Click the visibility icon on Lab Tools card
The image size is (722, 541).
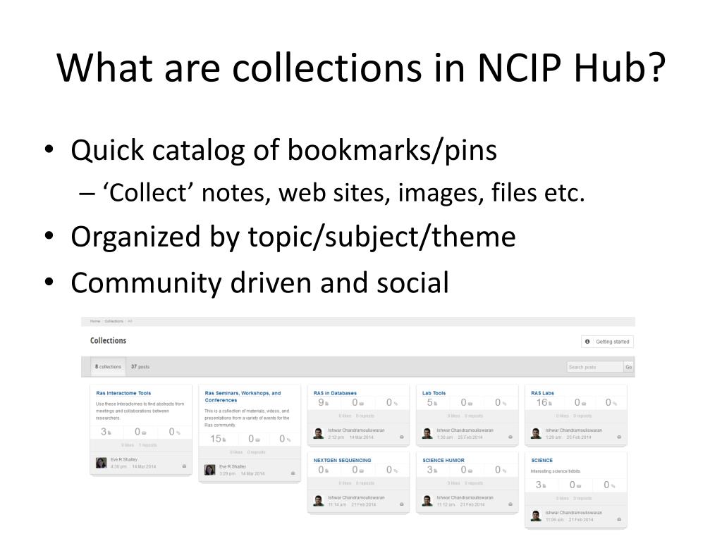point(510,437)
